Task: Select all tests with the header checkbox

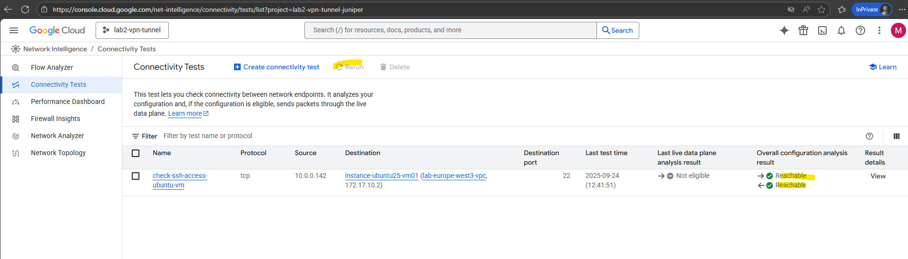Action: (x=136, y=153)
